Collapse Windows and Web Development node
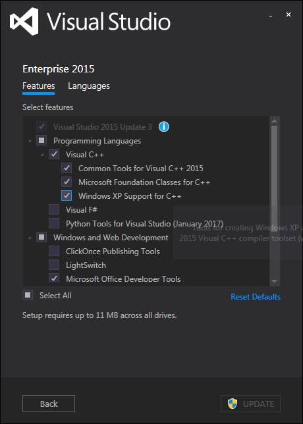The width and height of the screenshot is (303, 424). pos(30,238)
